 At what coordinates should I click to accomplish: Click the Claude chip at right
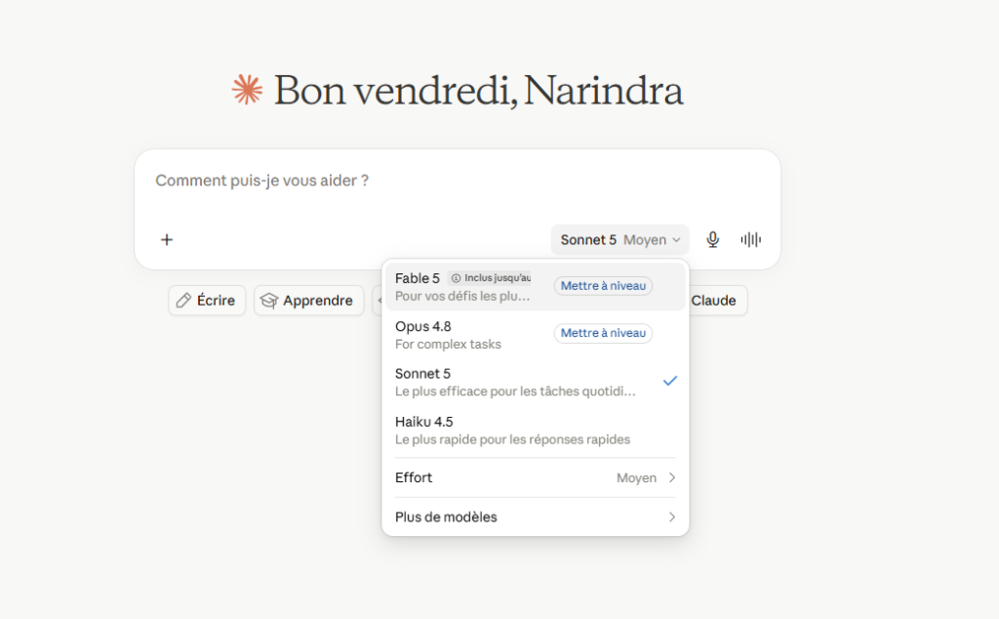[x=717, y=301]
